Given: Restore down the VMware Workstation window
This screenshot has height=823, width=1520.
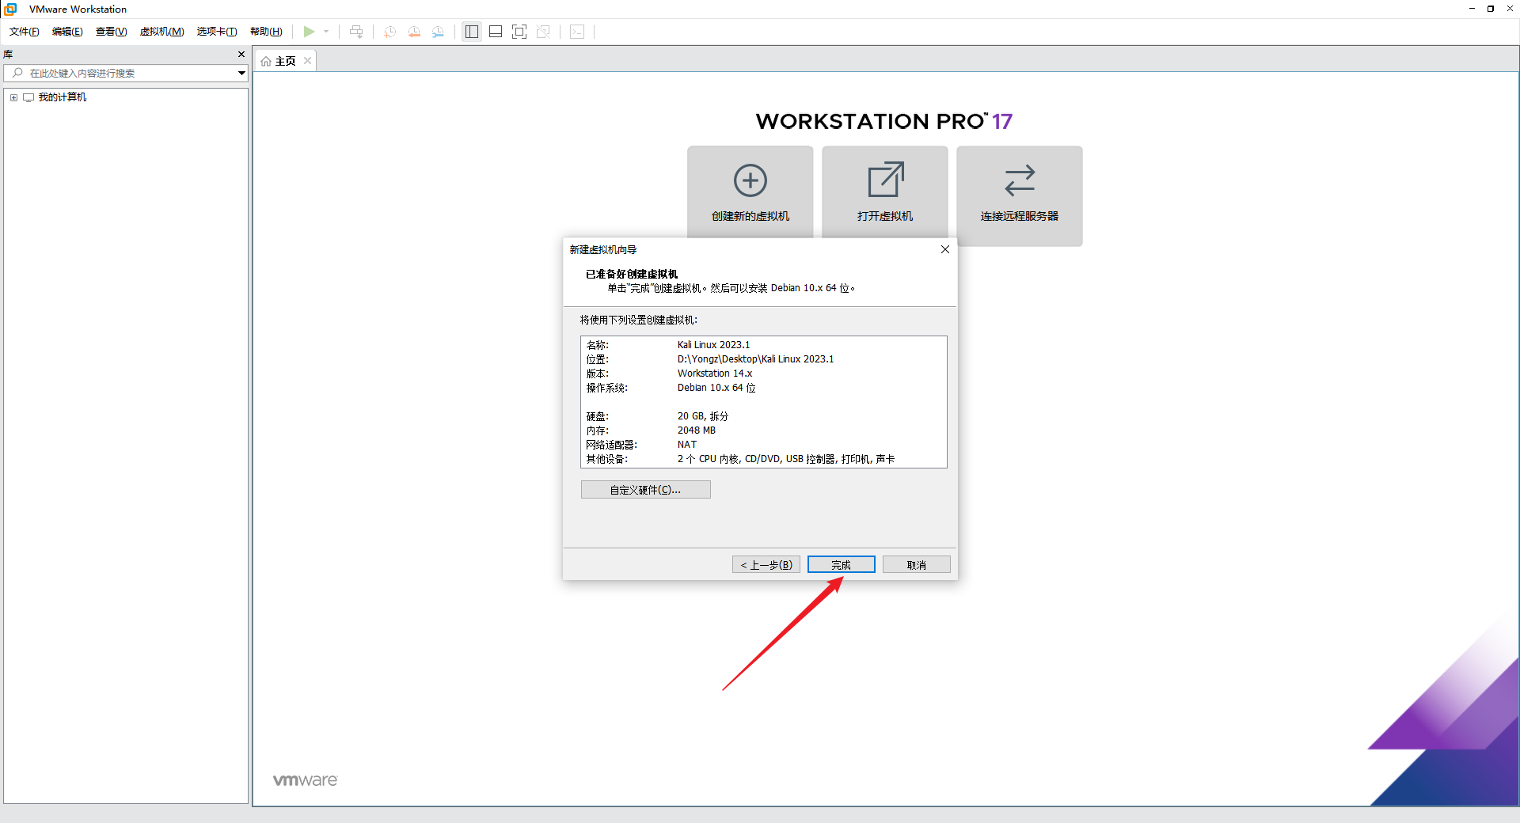Looking at the screenshot, I should click(x=1491, y=9).
